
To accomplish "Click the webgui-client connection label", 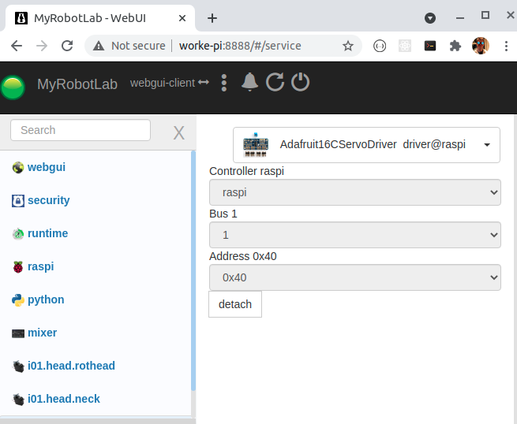I will tap(170, 83).
